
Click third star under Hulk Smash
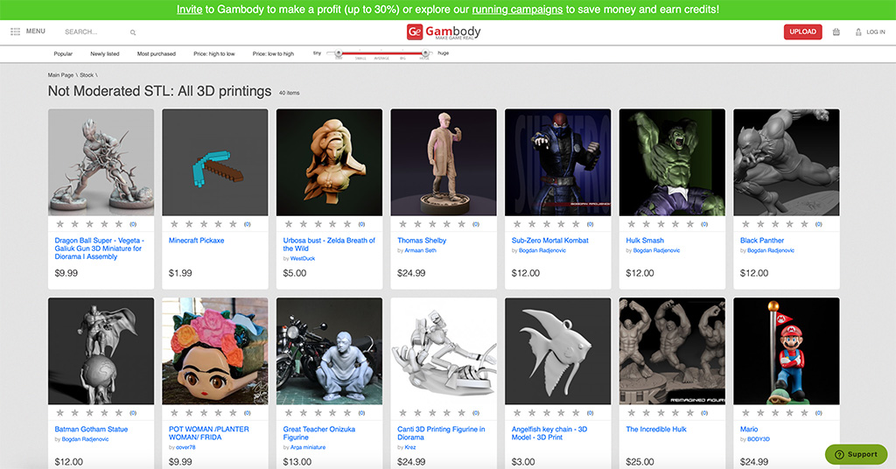(x=661, y=224)
